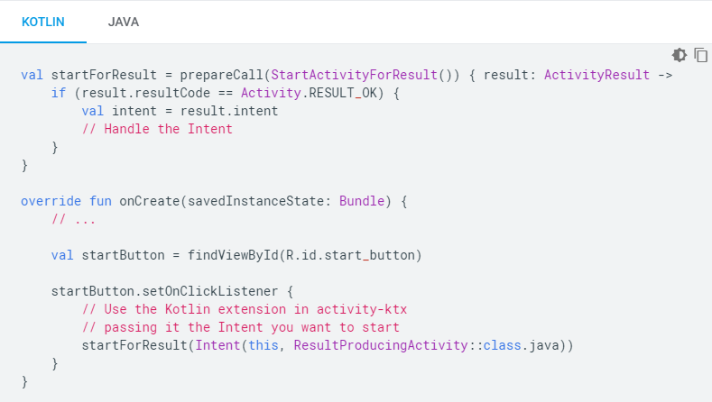Click the findViewById call

233,255
